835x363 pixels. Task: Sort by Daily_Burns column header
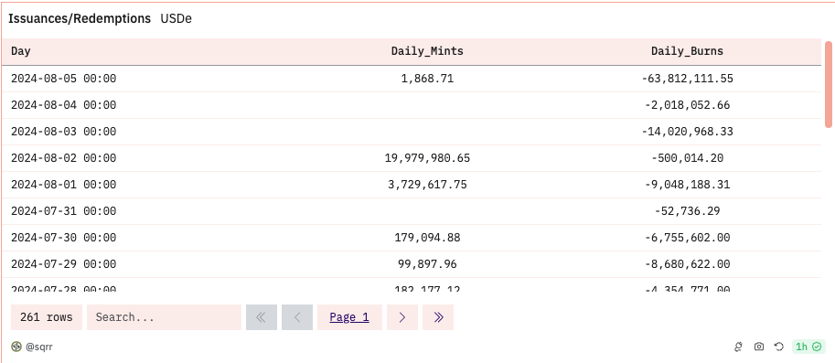(x=687, y=51)
